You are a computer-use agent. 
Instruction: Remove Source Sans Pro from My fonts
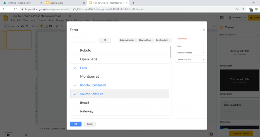(203, 60)
